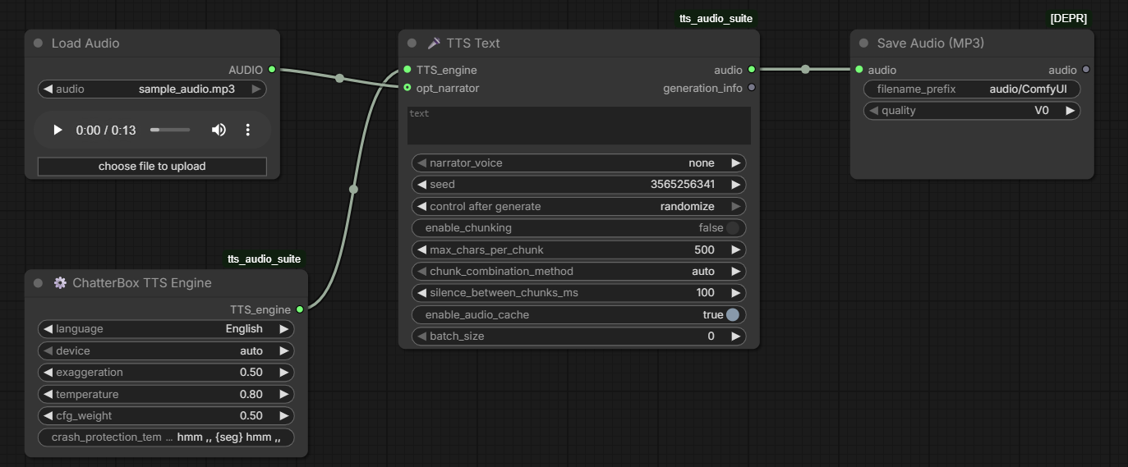This screenshot has width=1128, height=467.
Task: Click the opt_narrator input port
Action: [x=407, y=88]
